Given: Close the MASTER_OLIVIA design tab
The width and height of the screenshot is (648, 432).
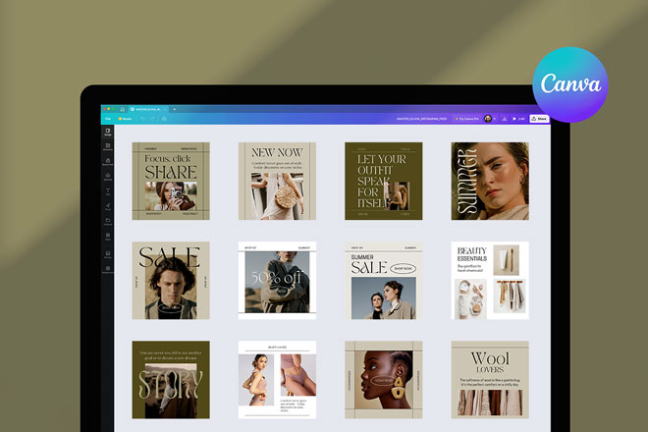Looking at the screenshot, I should pos(165,109).
